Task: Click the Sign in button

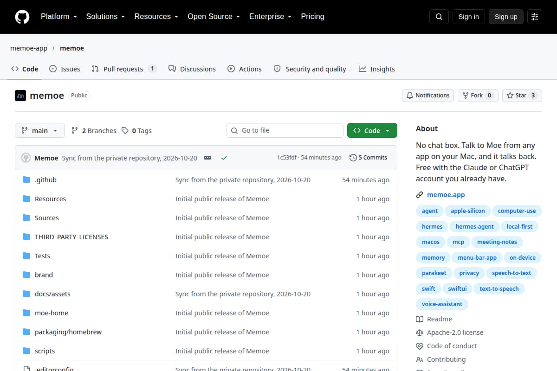Action: click(x=469, y=17)
